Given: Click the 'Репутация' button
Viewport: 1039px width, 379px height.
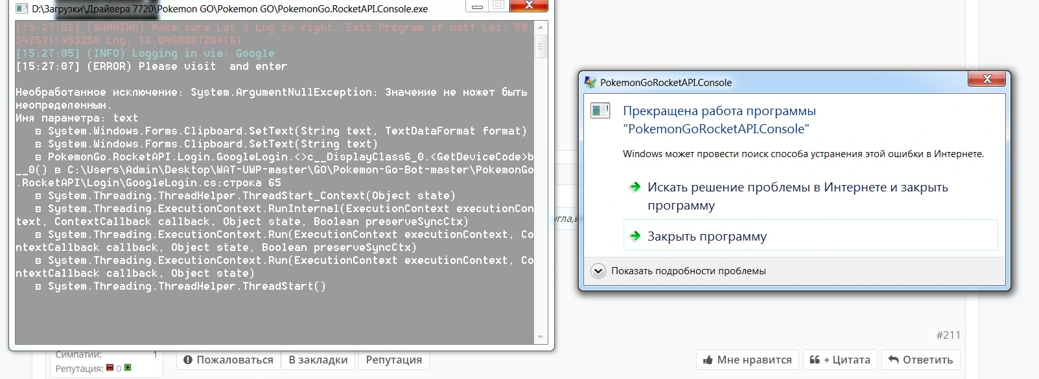Looking at the screenshot, I should tap(393, 360).
